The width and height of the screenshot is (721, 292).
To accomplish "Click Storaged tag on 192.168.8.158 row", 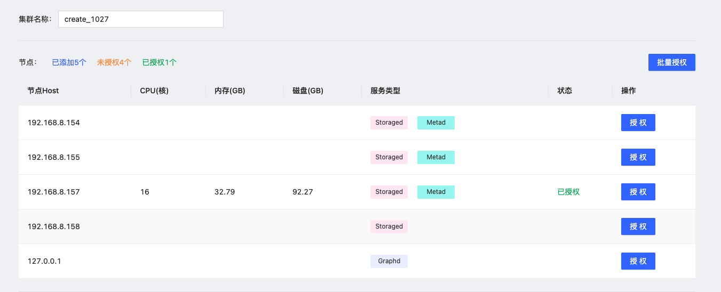I will [389, 226].
